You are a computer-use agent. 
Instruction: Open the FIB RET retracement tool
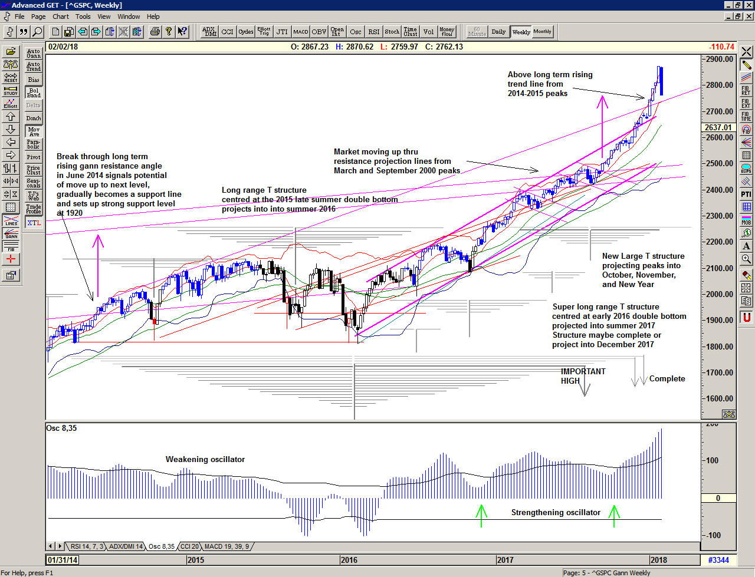point(746,90)
